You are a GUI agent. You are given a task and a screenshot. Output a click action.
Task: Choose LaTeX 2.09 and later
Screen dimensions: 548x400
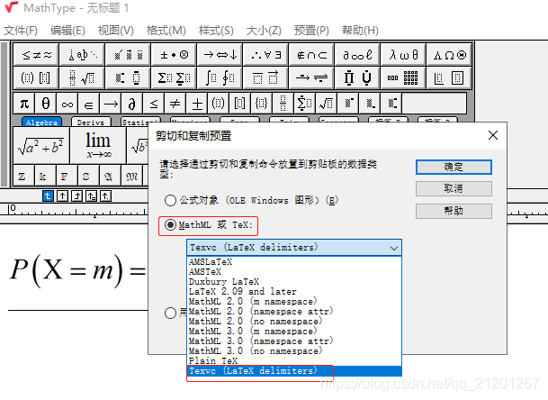294,292
